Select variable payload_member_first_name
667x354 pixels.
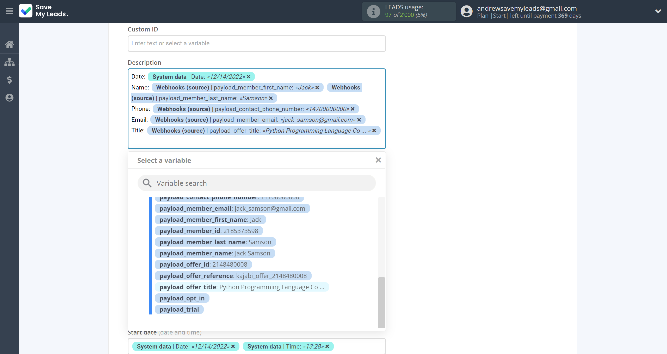[210, 220]
